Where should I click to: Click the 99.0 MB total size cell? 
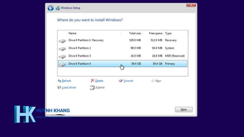pos(135,48)
